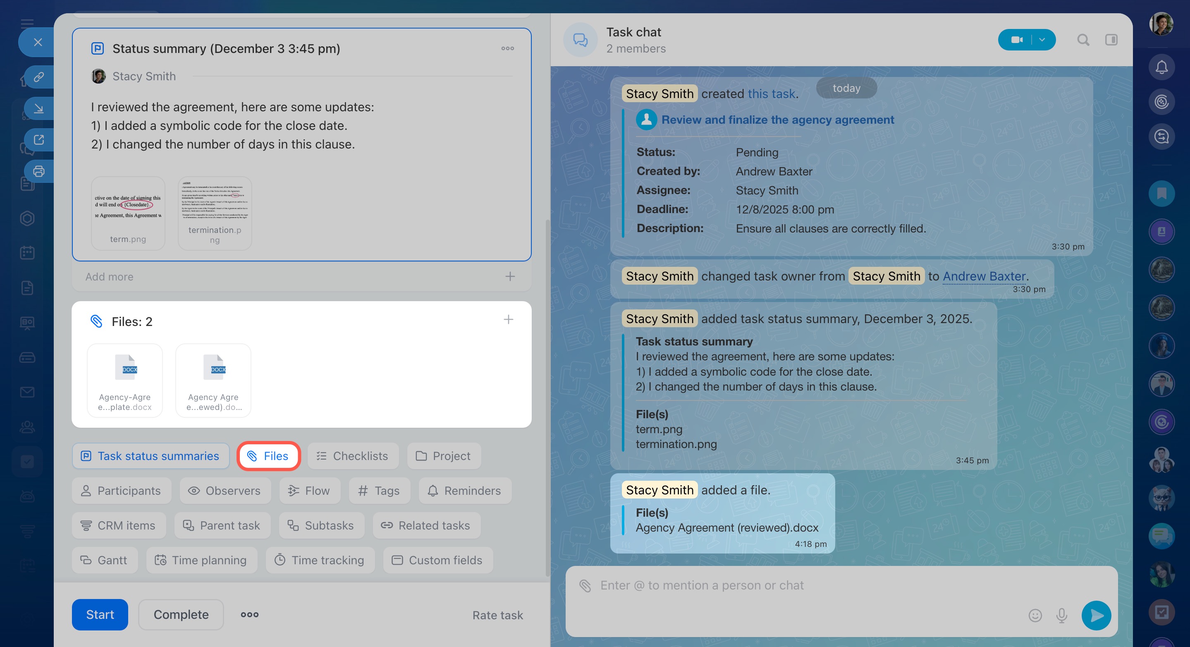The height and width of the screenshot is (647, 1190).
Task: Send the chat message
Action: pos(1096,615)
